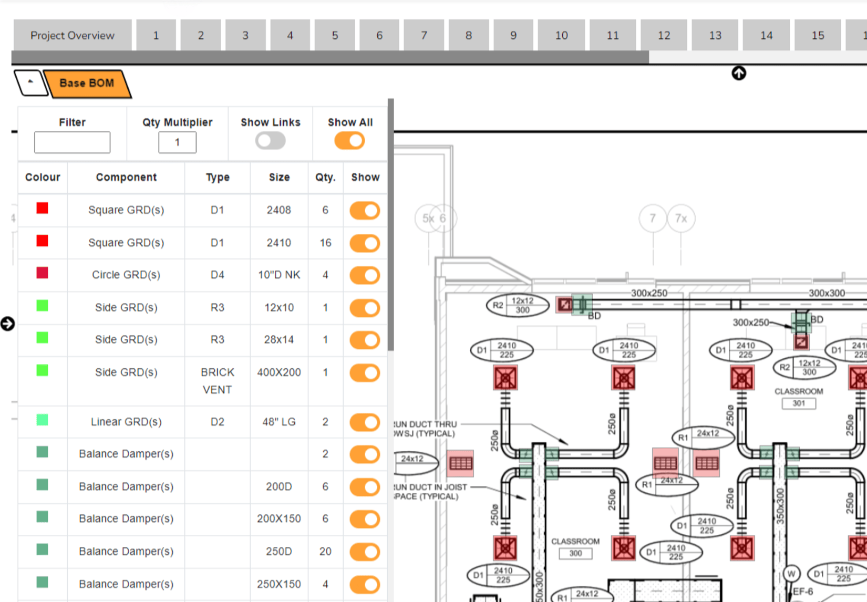Click the Filter text field
This screenshot has height=602, width=867.
73,142
